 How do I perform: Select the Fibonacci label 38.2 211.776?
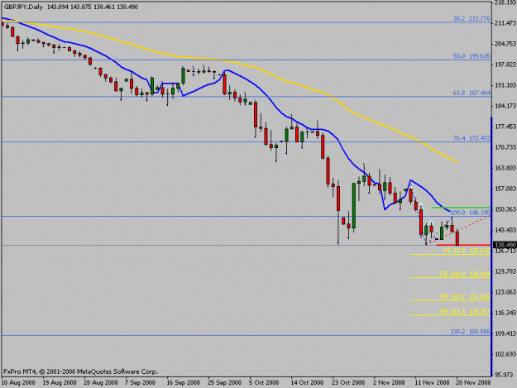(x=472, y=18)
